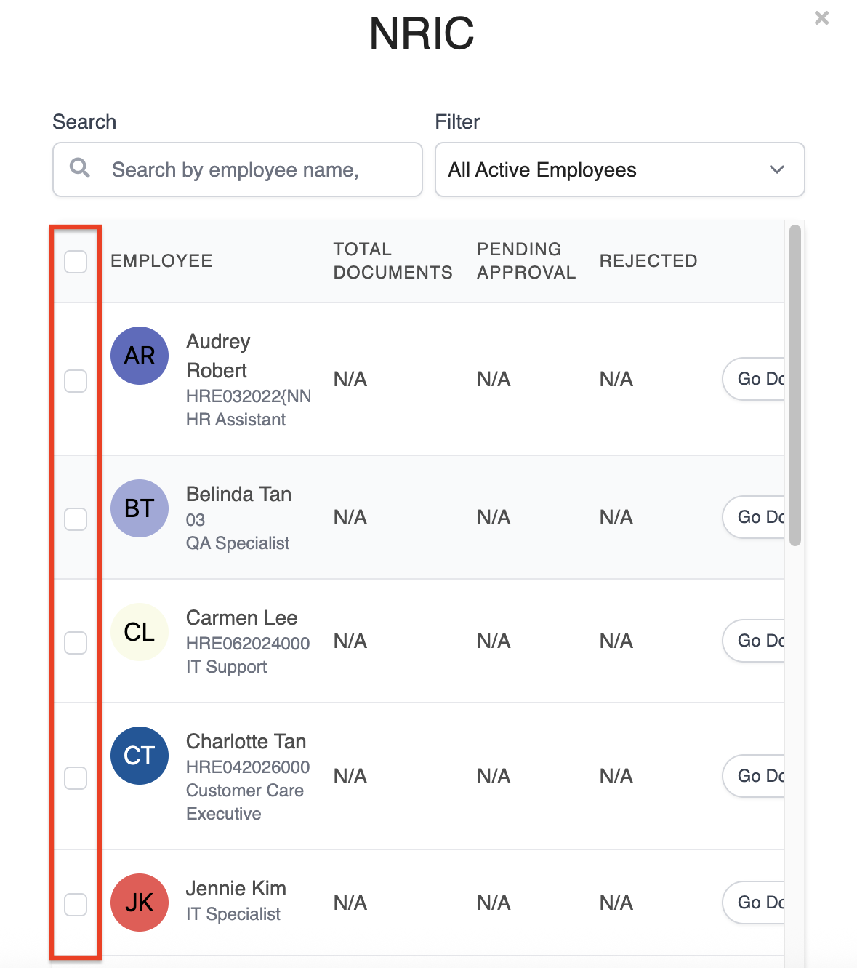
Task: Tick the select-all checkbox in header
Action: [x=76, y=262]
